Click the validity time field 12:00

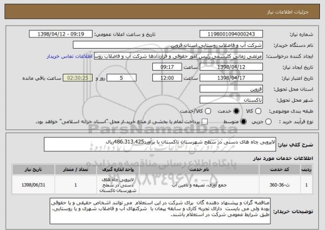167,78
